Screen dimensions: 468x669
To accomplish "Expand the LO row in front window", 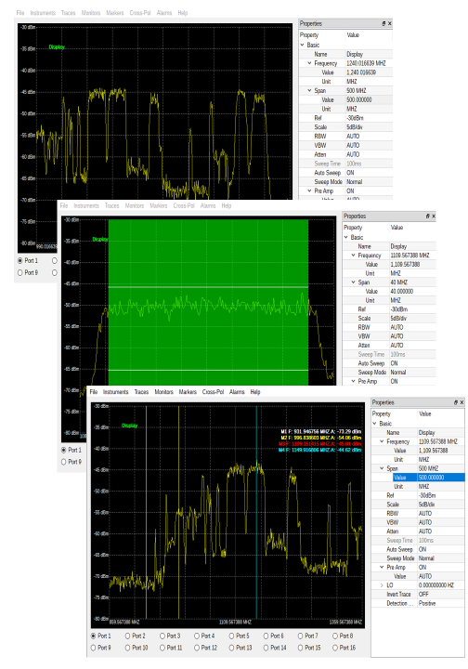I will pos(382,585).
